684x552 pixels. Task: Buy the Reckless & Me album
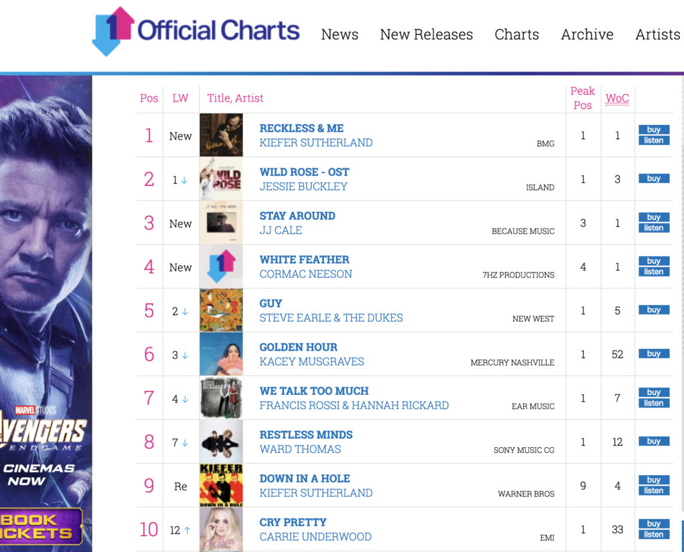pos(654,130)
